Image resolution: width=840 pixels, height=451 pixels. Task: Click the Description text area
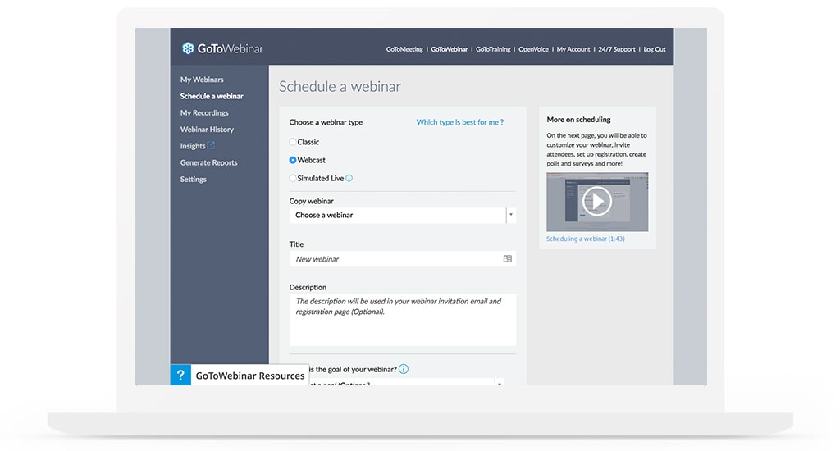(403, 320)
